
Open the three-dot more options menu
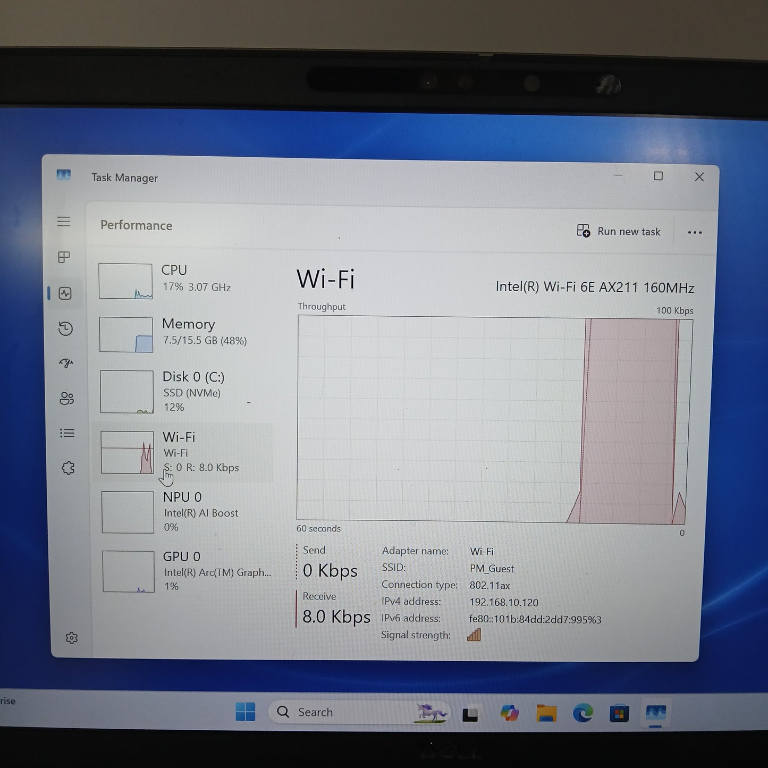coord(695,232)
